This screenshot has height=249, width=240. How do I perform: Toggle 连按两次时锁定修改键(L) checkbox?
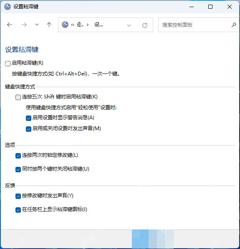tap(18, 156)
